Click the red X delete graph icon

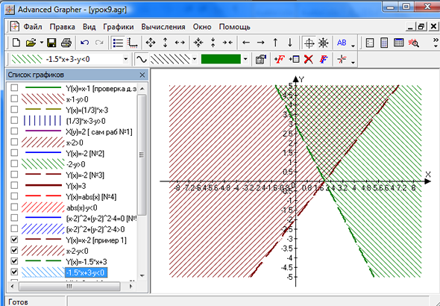309,59
